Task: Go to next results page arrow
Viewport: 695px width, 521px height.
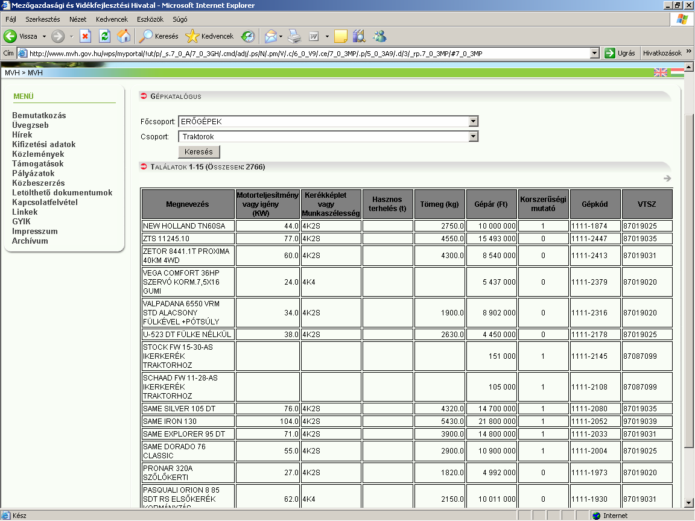Action: click(667, 178)
